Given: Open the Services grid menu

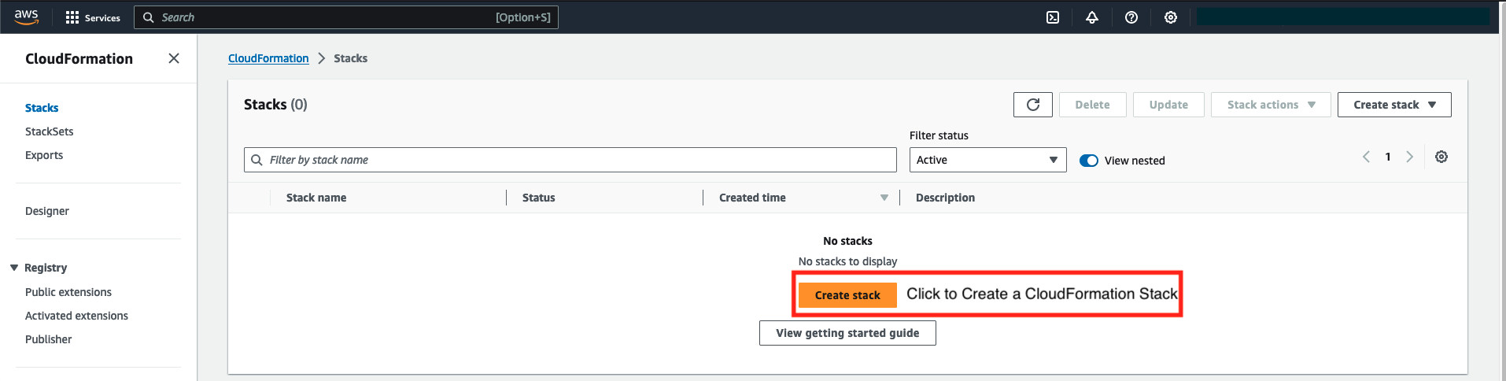Looking at the screenshot, I should 93,17.
